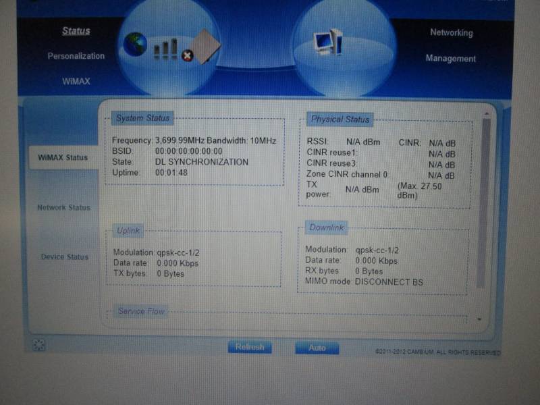The width and height of the screenshot is (540, 405).
Task: Switch to the WiMAX Status tab
Action: 63,157
